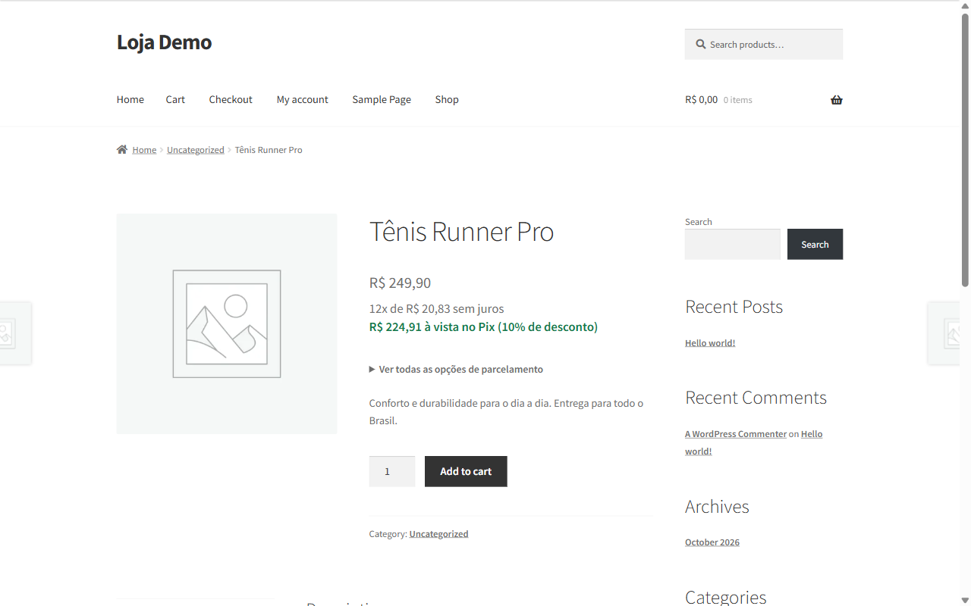Screen dimensions: 971x606
Task: Open the shopping basket icon in header
Action: click(x=837, y=100)
